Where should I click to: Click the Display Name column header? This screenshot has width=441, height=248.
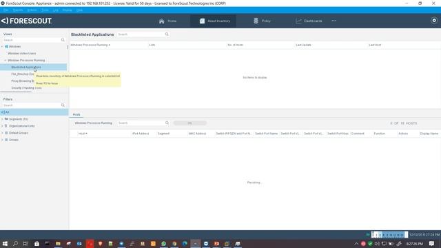[429, 134]
